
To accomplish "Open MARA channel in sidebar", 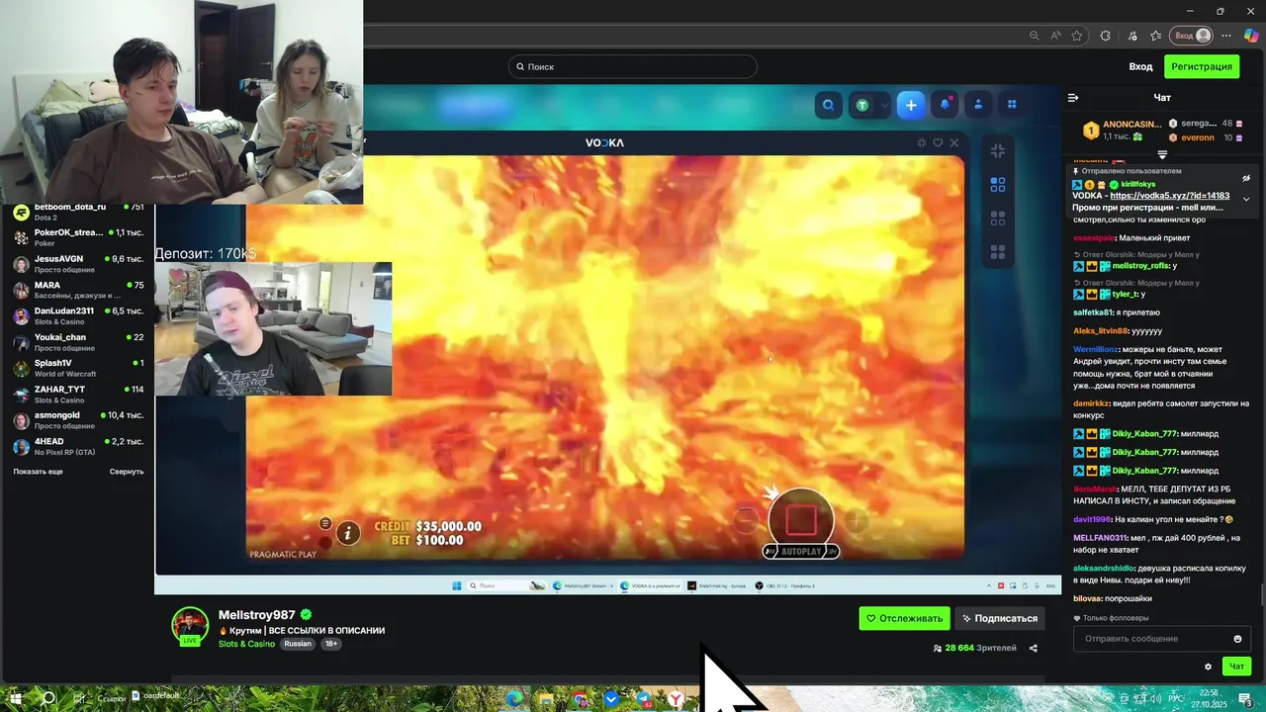I will (79, 290).
